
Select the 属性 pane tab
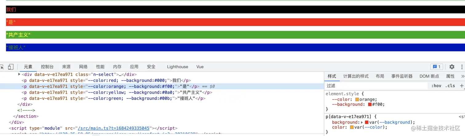coord(450,76)
